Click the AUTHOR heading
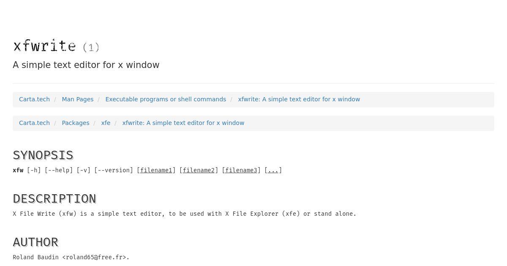The width and height of the screenshot is (507, 266). pos(35,242)
